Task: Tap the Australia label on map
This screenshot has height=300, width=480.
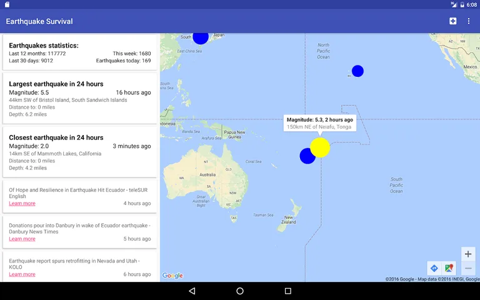Action: click(x=207, y=175)
